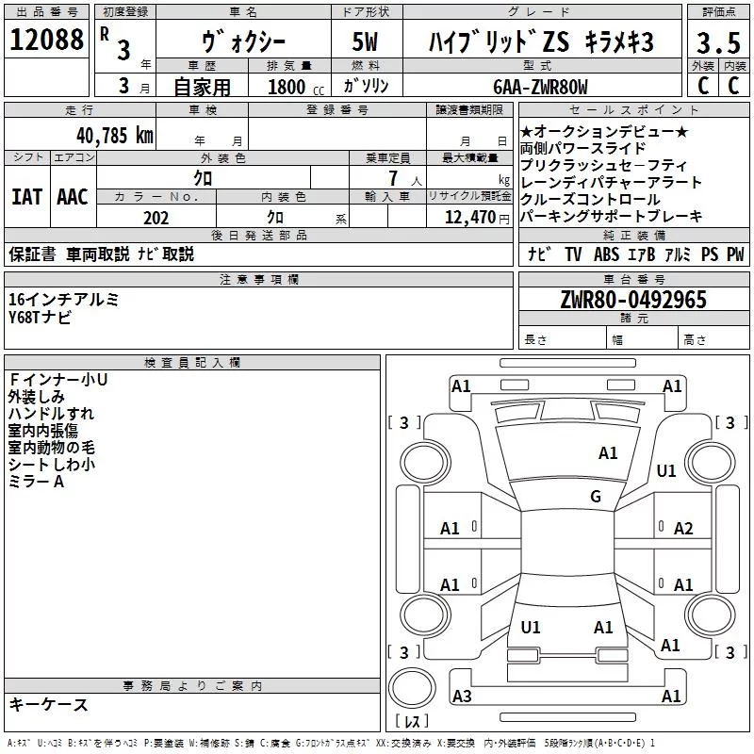Viewport: 754px width, 754px height.
Task: Click the A2 mark on the door
Action: tap(683, 529)
